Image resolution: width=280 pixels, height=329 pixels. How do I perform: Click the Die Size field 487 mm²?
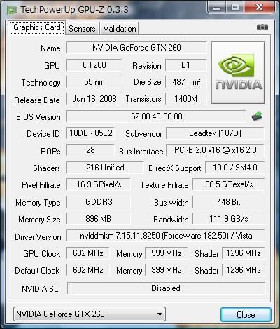[186, 82]
